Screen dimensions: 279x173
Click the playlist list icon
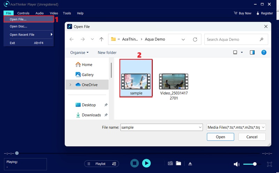(x=89, y=164)
